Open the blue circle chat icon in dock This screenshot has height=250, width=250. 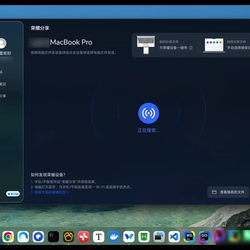click(x=38, y=237)
